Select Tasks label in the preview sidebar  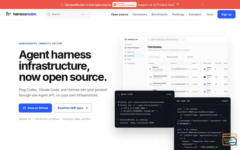pyautogui.click(x=129, y=59)
